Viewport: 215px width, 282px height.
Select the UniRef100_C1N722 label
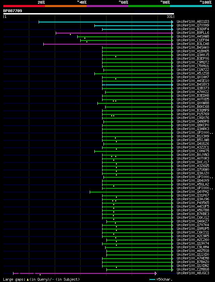click(193, 70)
